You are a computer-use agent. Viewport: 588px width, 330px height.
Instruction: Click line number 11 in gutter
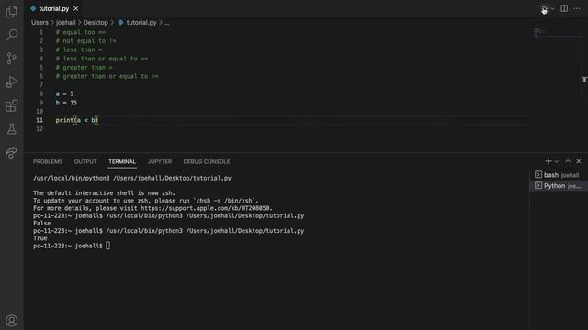pyautogui.click(x=40, y=120)
